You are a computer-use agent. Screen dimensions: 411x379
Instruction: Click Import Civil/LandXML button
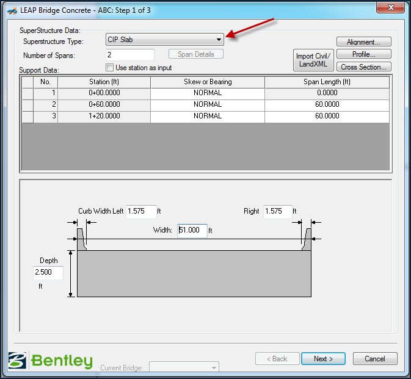313,60
